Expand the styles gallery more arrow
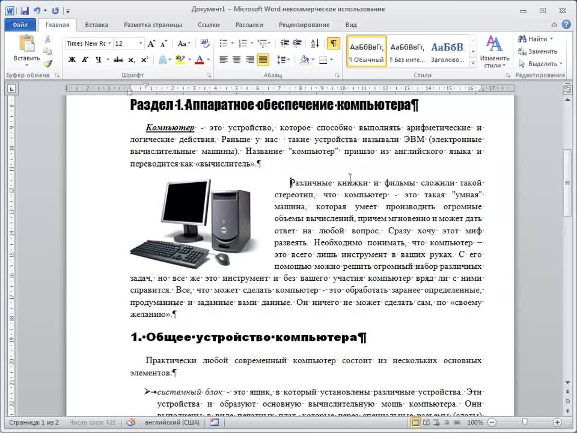Image resolution: width=577 pixels, height=433 pixels. tap(472, 63)
